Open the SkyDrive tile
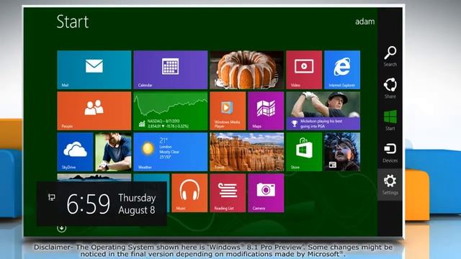The height and width of the screenshot is (259, 461). pyautogui.click(x=75, y=152)
